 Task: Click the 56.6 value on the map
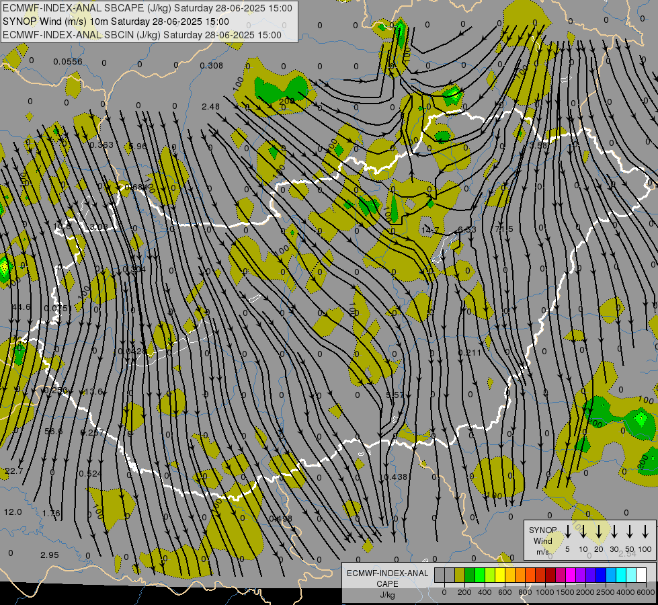(53, 431)
